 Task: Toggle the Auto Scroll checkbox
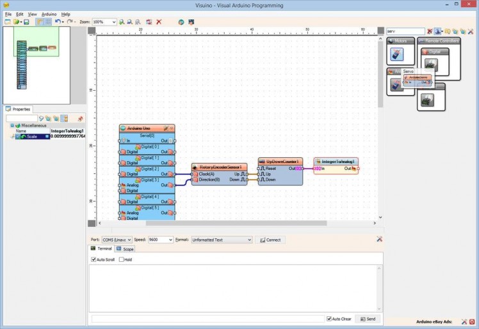pos(93,259)
